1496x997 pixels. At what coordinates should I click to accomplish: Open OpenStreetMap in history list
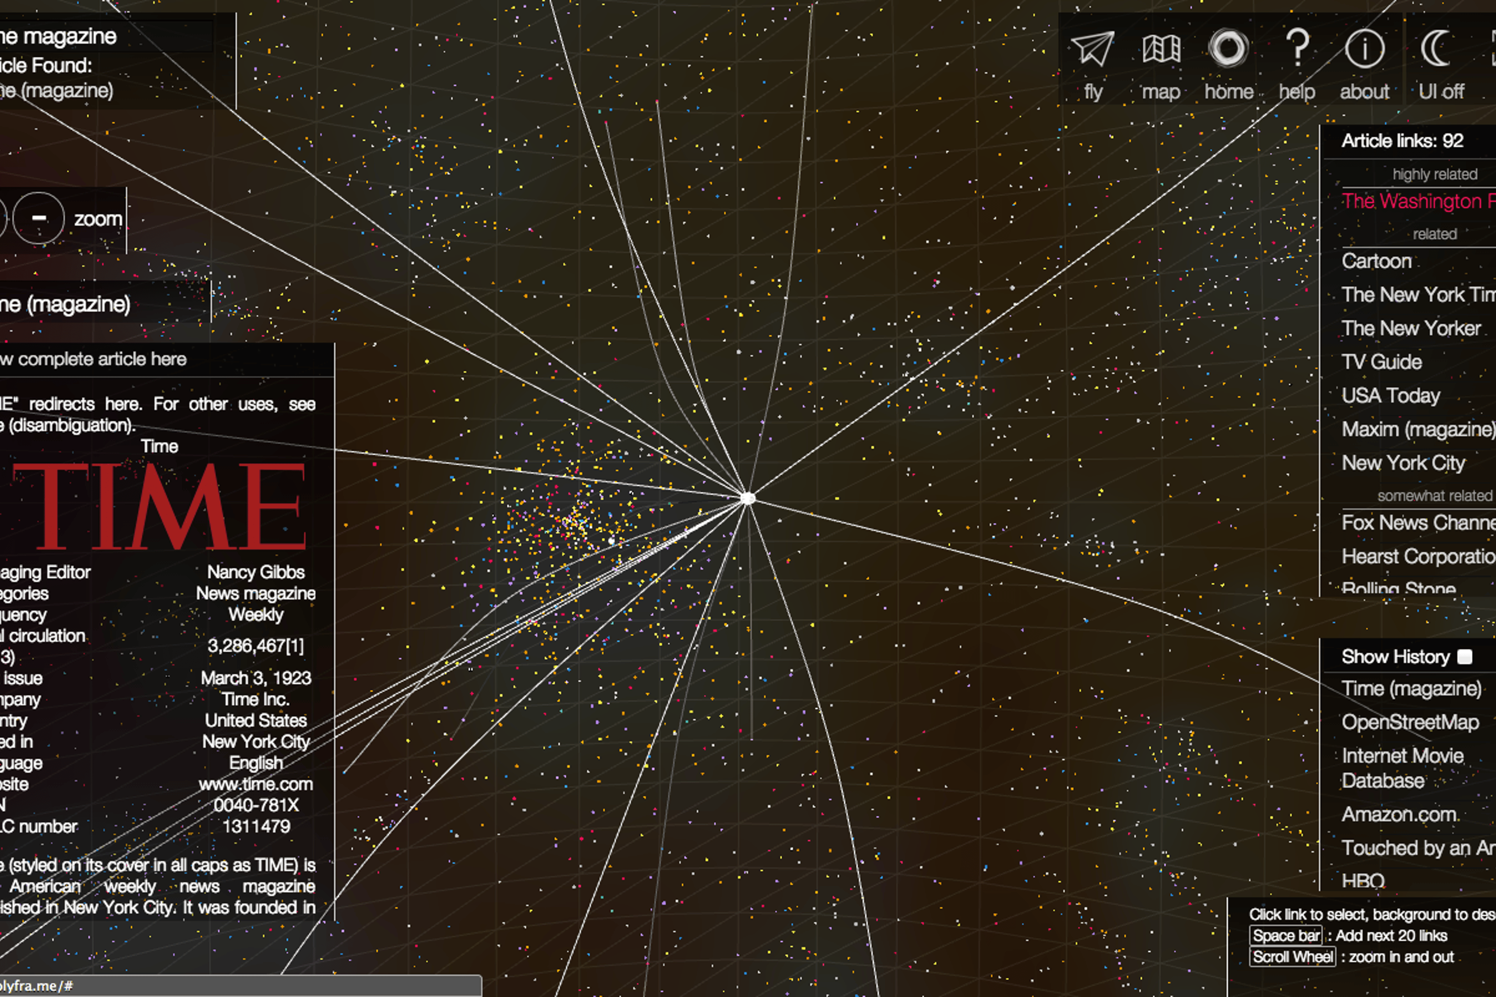tap(1410, 722)
